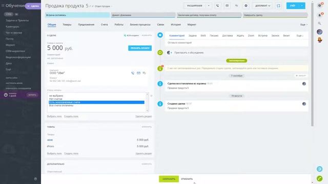Click Выбрать поле in О сделке section

click(x=54, y=116)
